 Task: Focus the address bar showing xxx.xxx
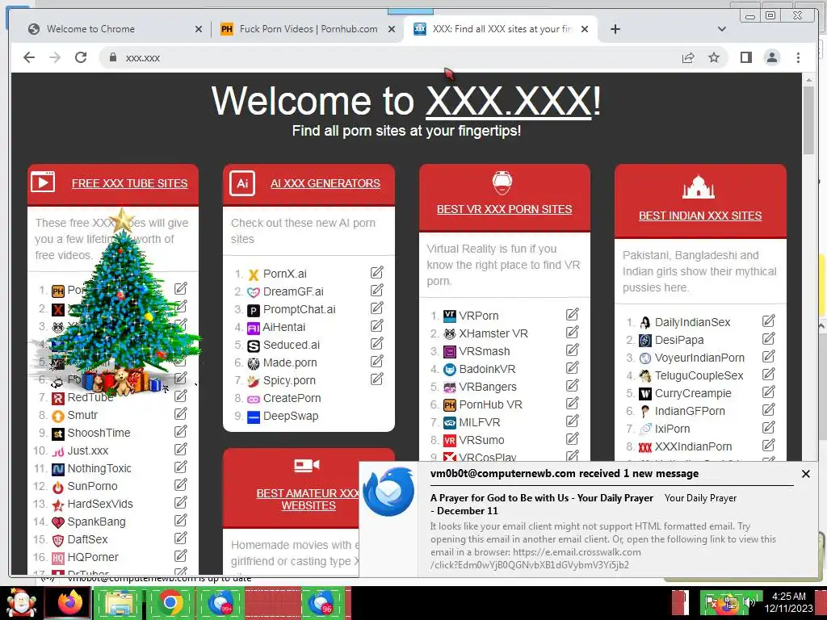[390, 57]
